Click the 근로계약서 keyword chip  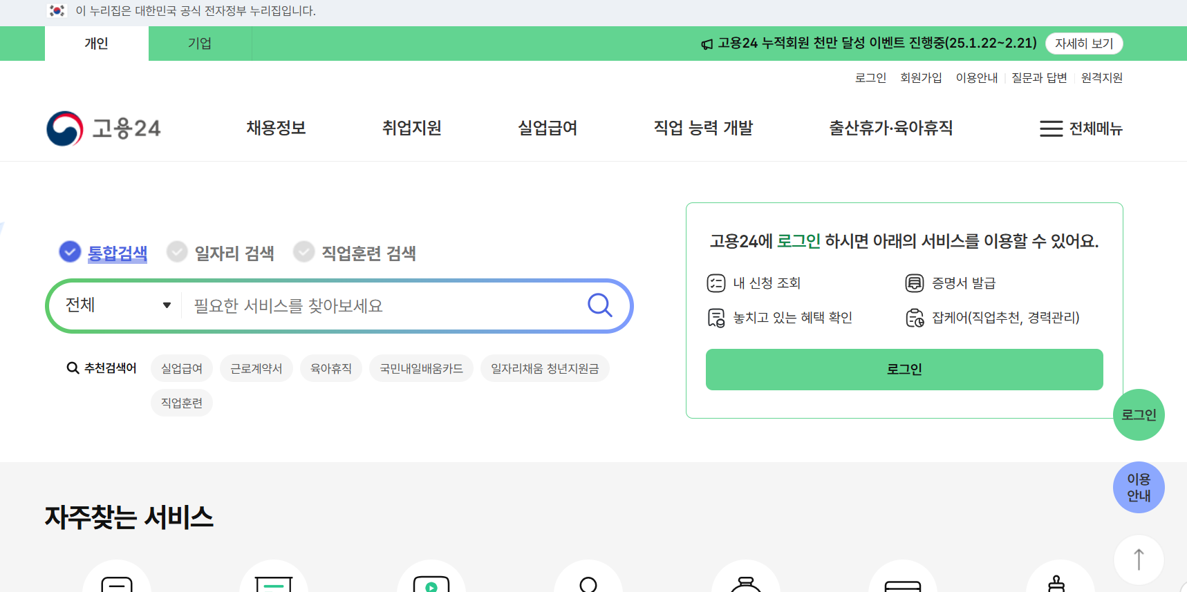click(256, 368)
